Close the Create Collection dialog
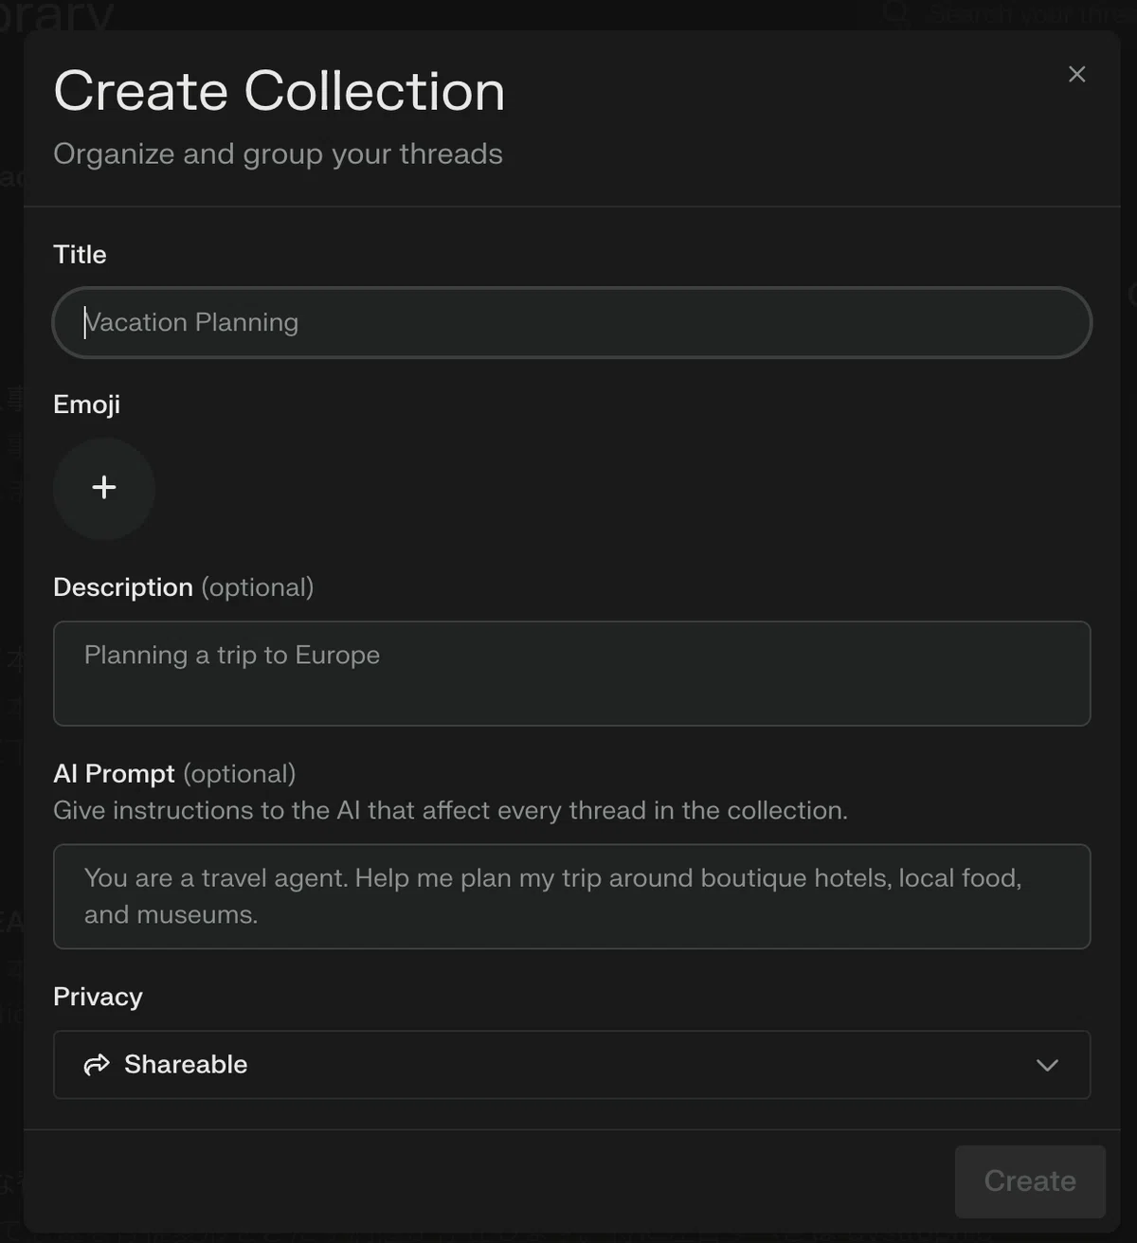 (1076, 74)
